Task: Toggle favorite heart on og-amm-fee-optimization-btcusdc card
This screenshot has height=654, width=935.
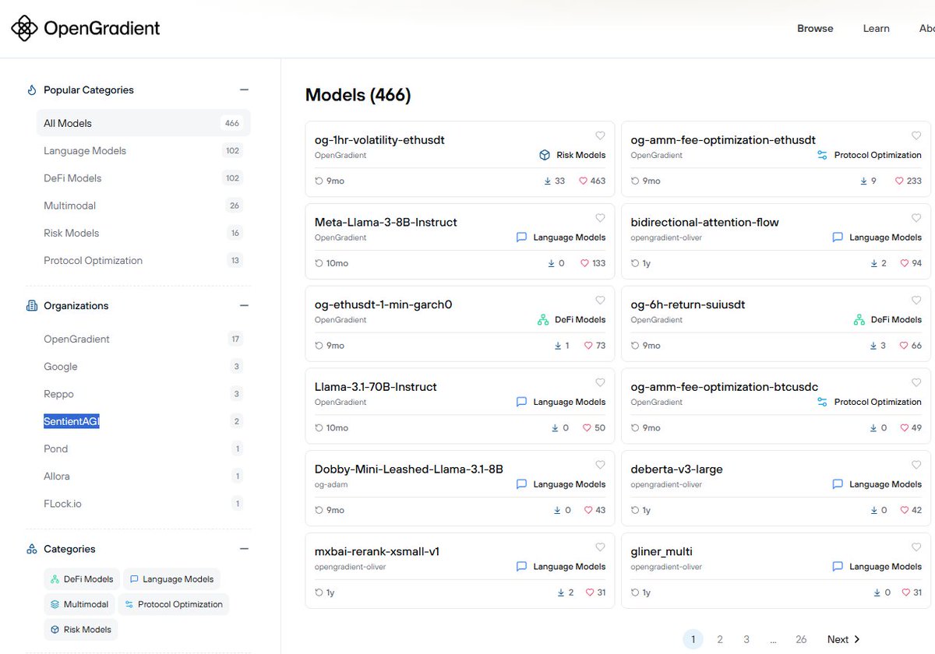Action: 916,382
